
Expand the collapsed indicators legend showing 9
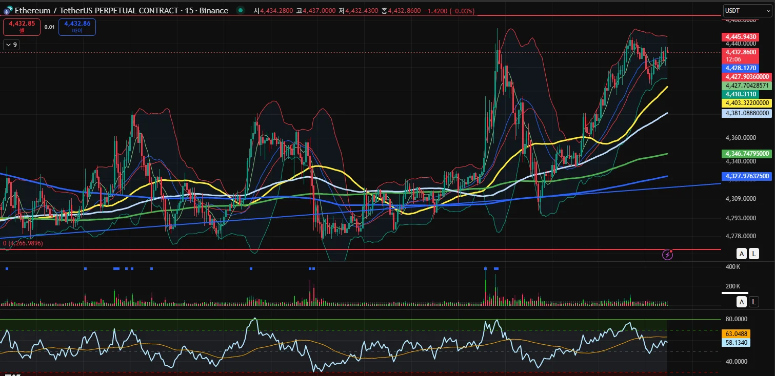point(11,45)
